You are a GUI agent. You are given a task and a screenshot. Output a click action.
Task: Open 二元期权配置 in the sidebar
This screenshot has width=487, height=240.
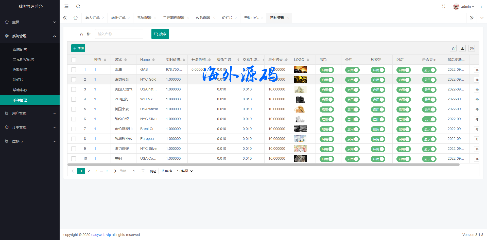(x=23, y=60)
